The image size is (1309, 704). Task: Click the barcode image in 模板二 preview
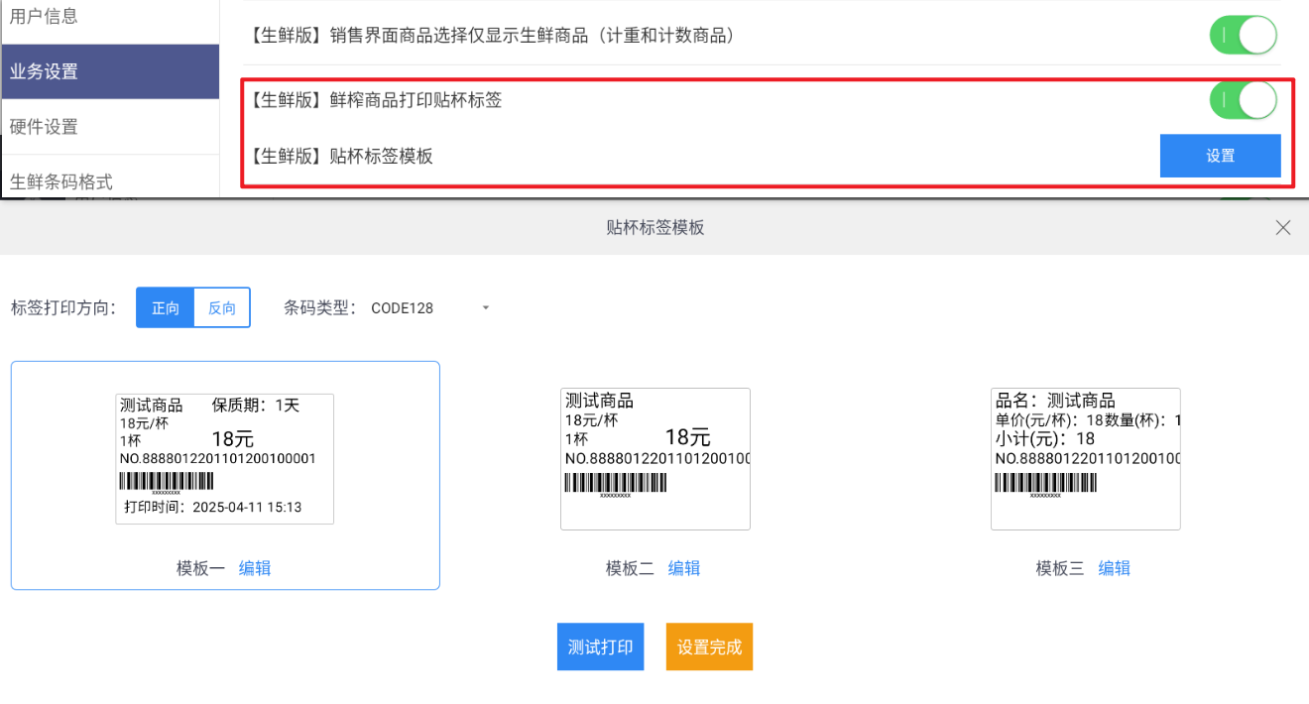click(616, 484)
